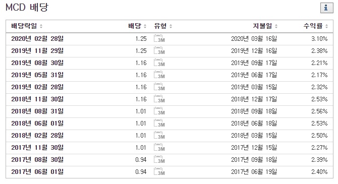Click the info icon button beside MCD 배당
This screenshot has width=338, height=184.
pyautogui.click(x=326, y=8)
